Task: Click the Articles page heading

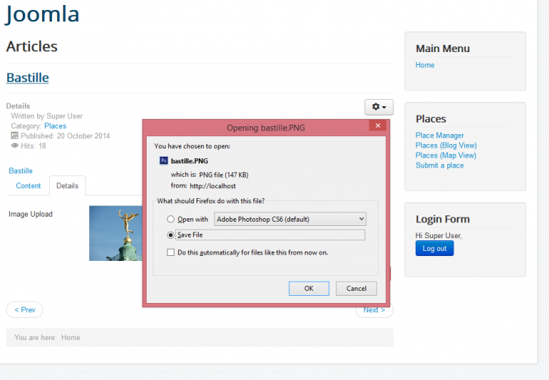Action: [32, 46]
